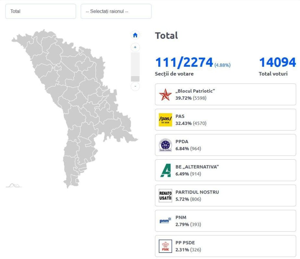Image resolution: width=300 pixels, height=259 pixels.
Task: Click the PPDA round party logo
Action: pyautogui.click(x=165, y=145)
